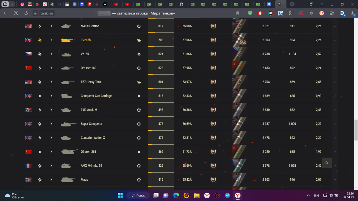The height and width of the screenshot is (201, 358).
Task: Open the VK extension icon
Action: (270, 13)
